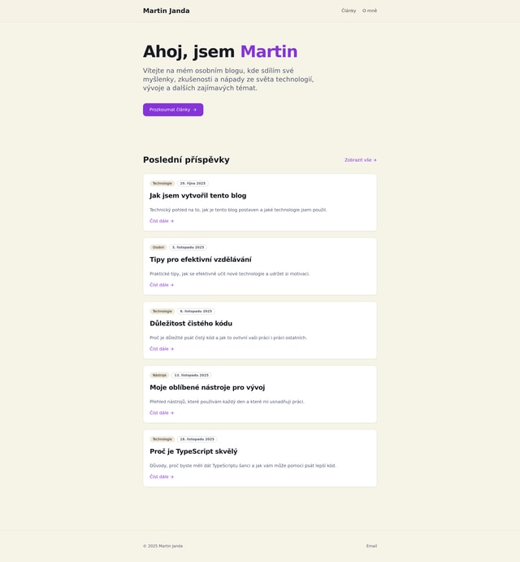Click Číst dále under the nástroje post
The width and height of the screenshot is (520, 562).
pos(161,412)
